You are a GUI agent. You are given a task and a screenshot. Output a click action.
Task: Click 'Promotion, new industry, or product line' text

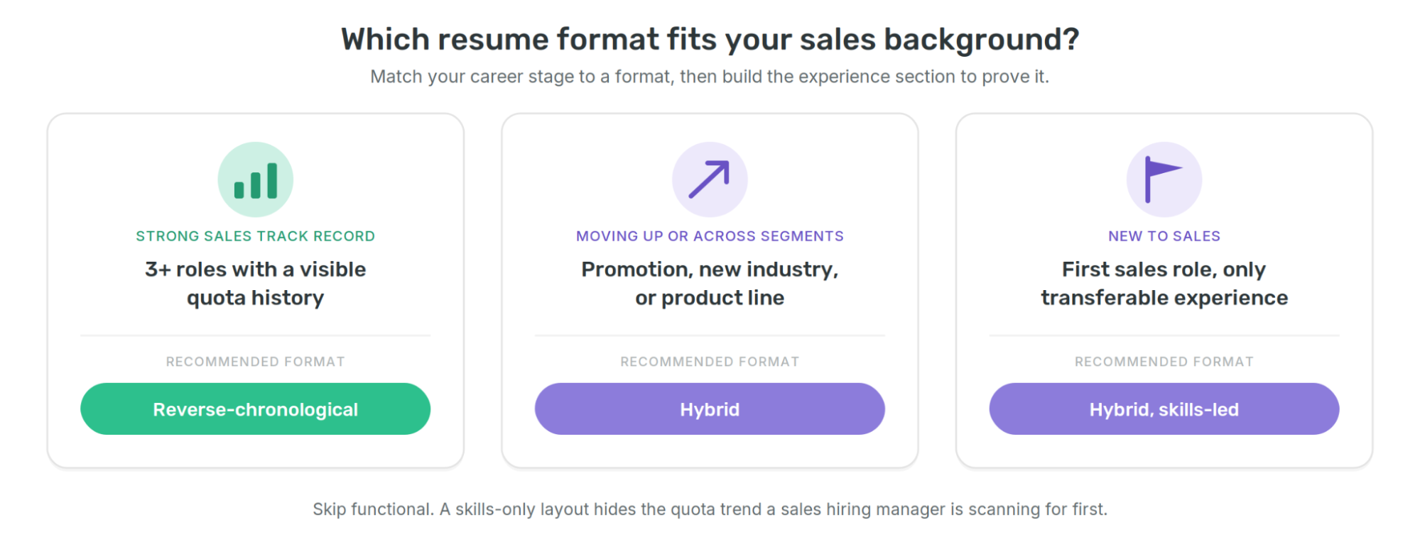pos(710,284)
